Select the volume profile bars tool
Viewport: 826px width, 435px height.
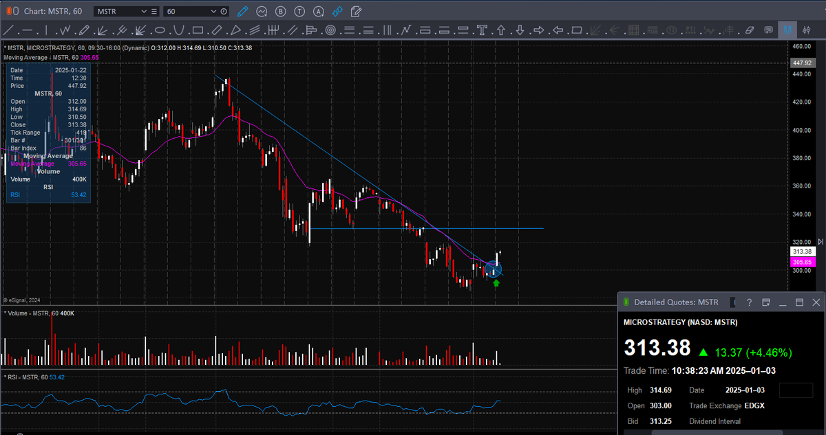pyautogui.click(x=311, y=30)
